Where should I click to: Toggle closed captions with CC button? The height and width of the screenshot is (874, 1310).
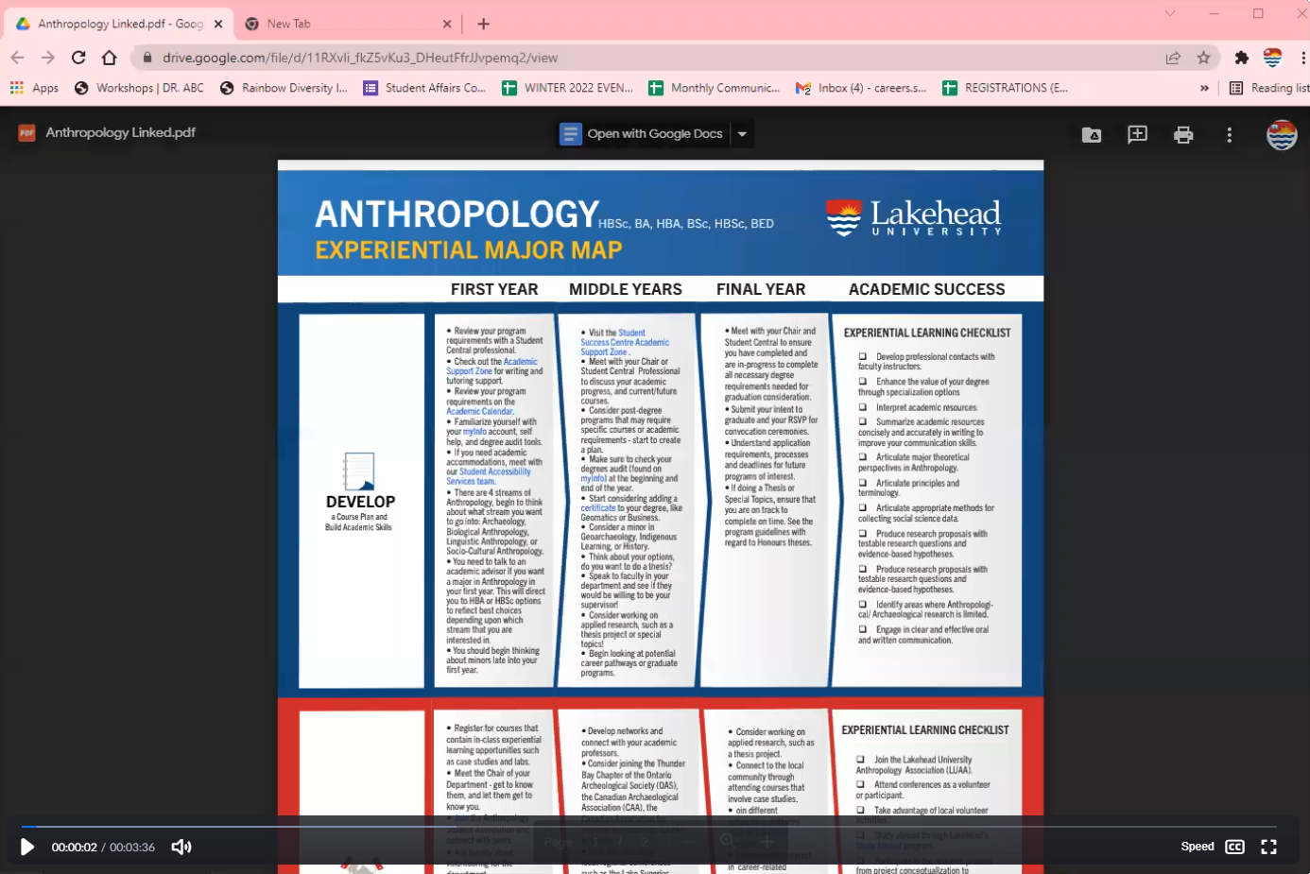click(1234, 847)
